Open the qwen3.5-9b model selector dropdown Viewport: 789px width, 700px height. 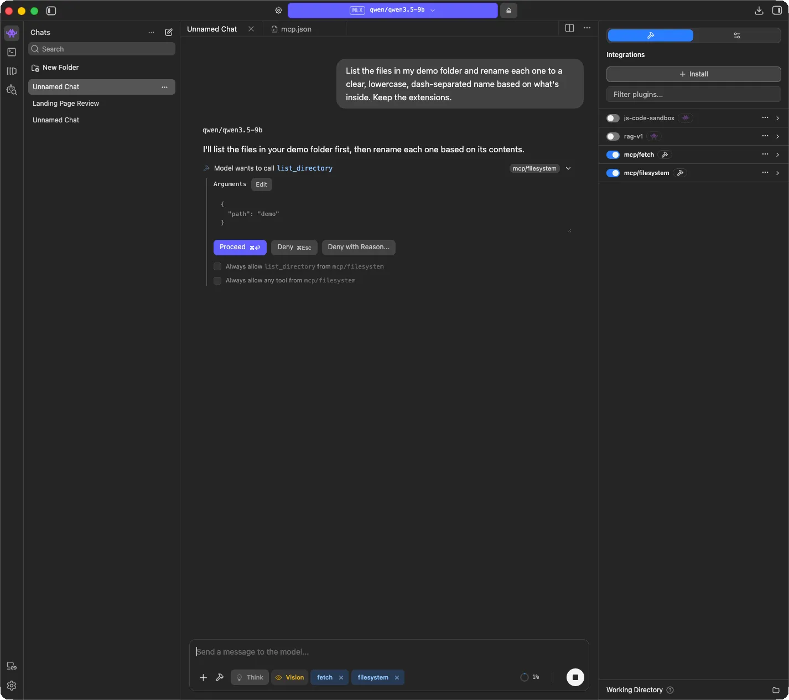pyautogui.click(x=393, y=11)
